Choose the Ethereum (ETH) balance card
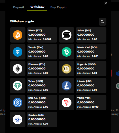This screenshot has width=119, height=133. [42, 69]
